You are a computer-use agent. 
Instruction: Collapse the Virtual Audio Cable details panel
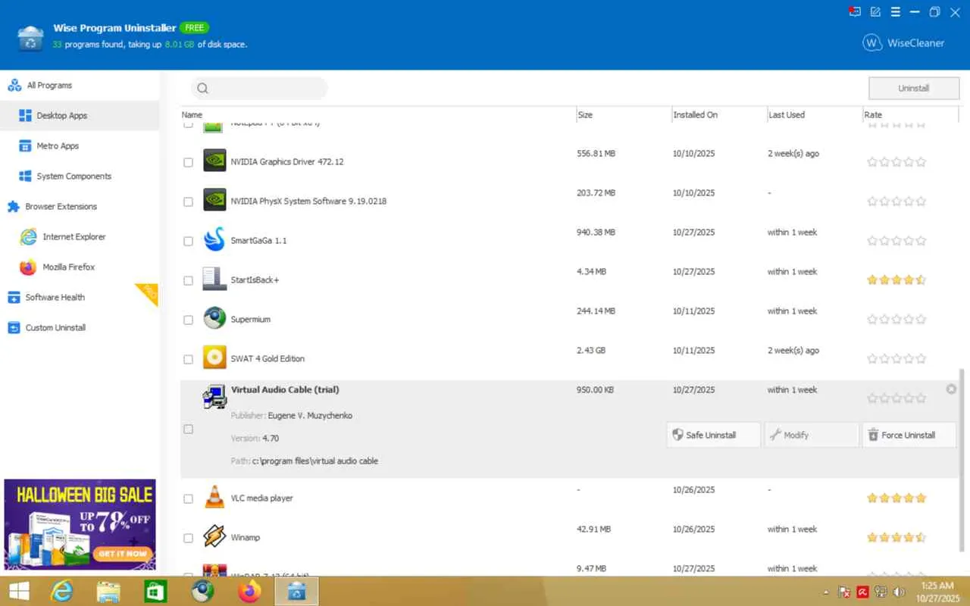pos(951,389)
